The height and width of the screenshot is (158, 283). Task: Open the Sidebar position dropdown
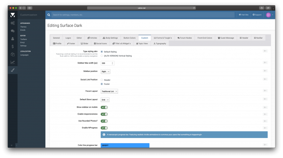coord(106,71)
